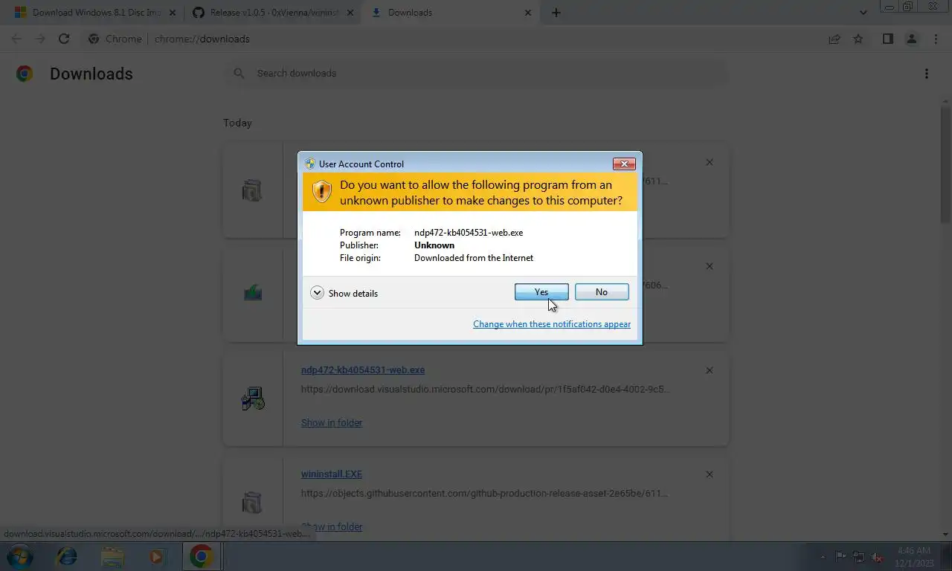This screenshot has width=952, height=571.
Task: Click the download.visualstudio.microsoft.com source URL
Action: click(485, 389)
